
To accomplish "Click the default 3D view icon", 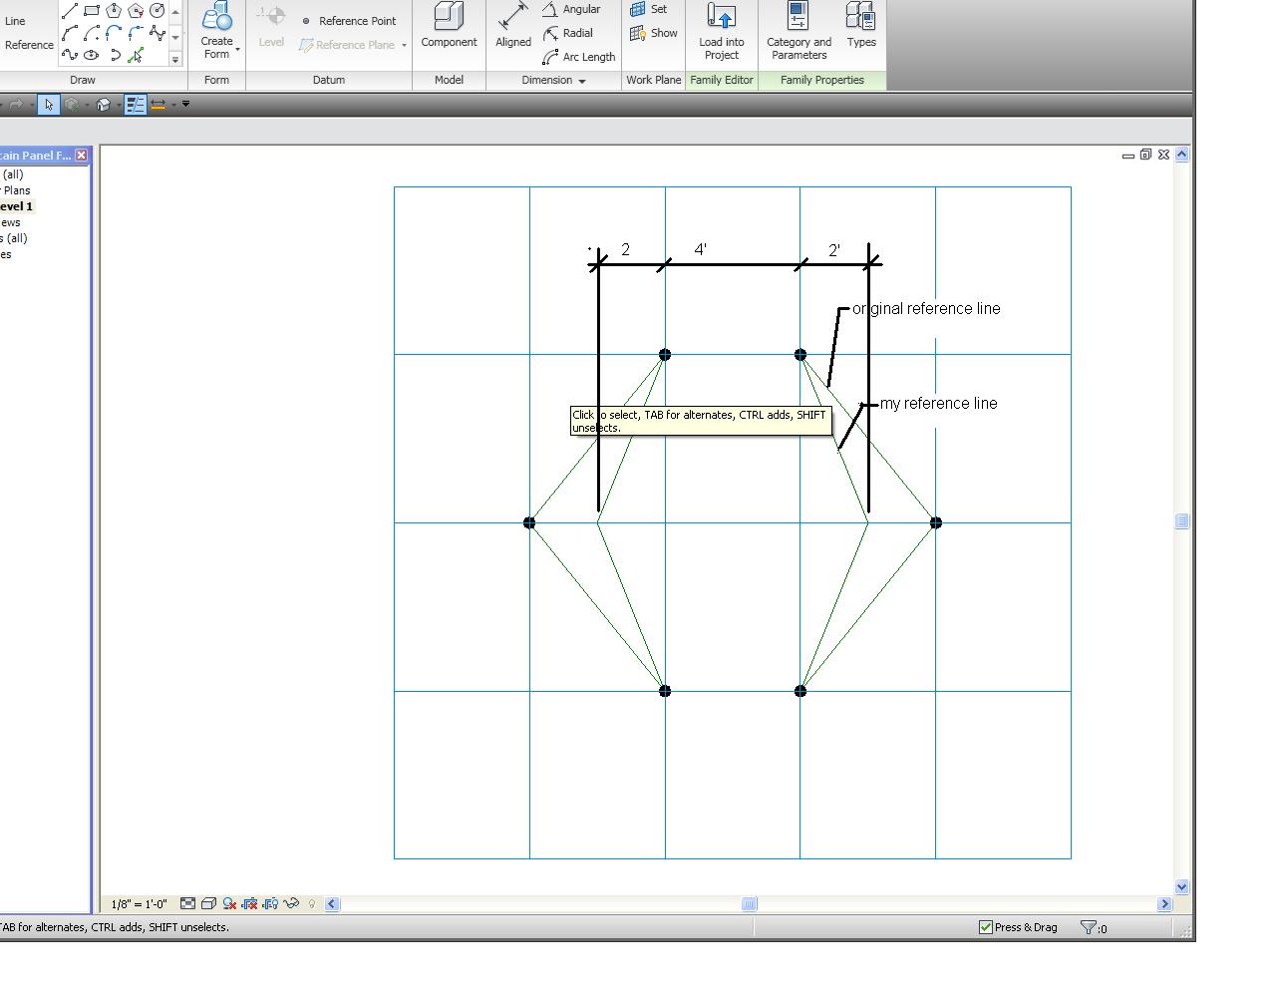I will (x=103, y=105).
